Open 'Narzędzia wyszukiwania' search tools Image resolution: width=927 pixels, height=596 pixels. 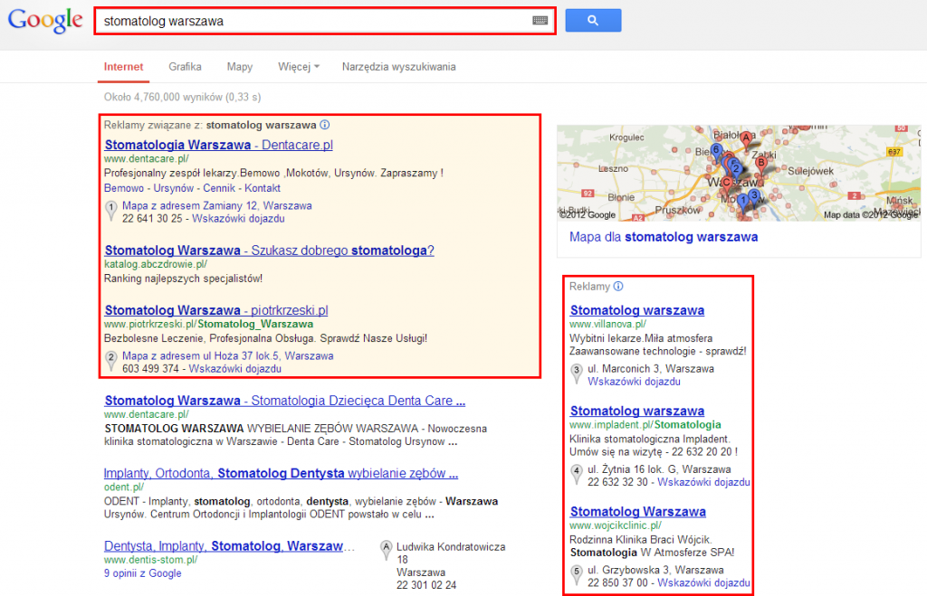pos(398,67)
